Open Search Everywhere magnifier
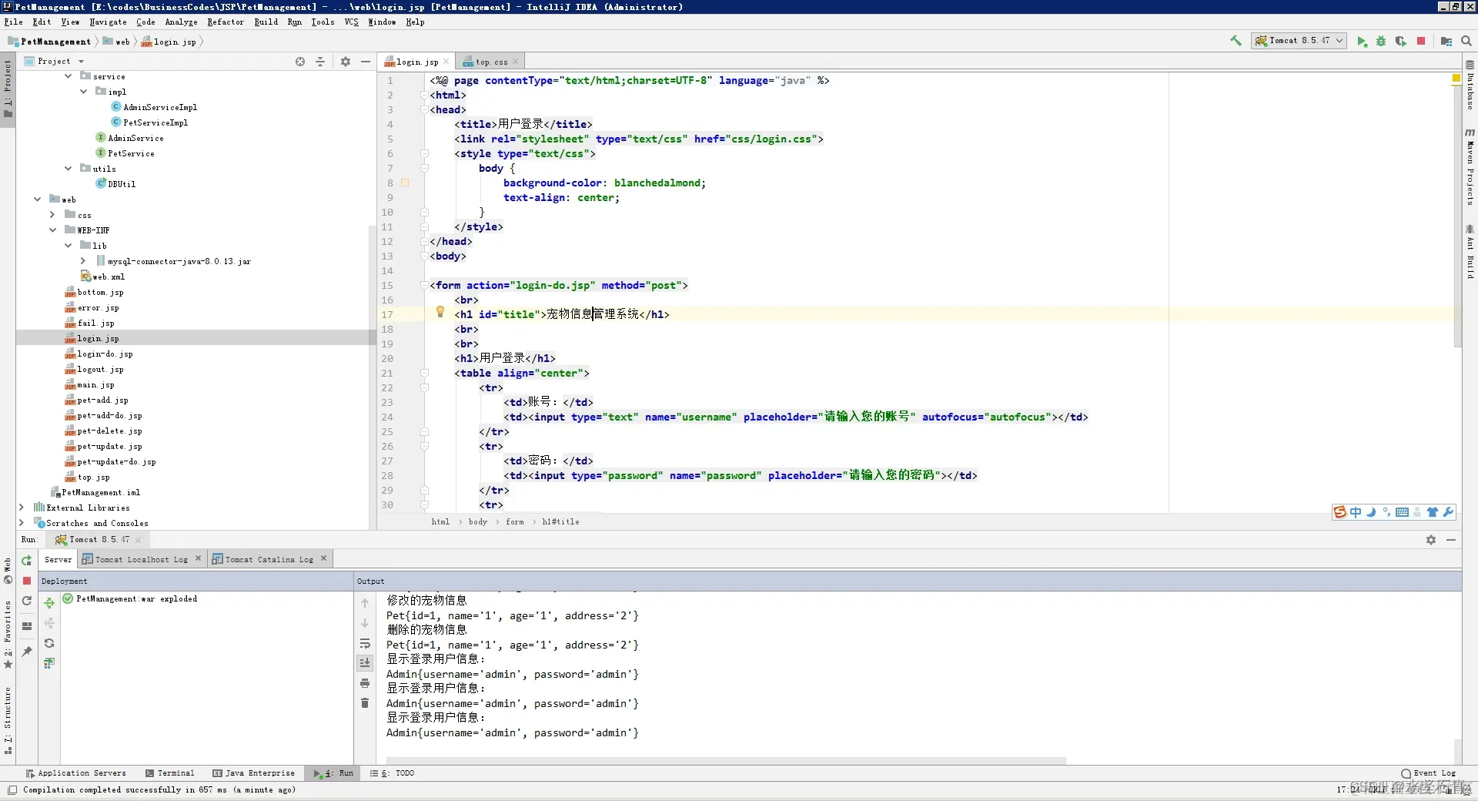 click(x=1466, y=41)
